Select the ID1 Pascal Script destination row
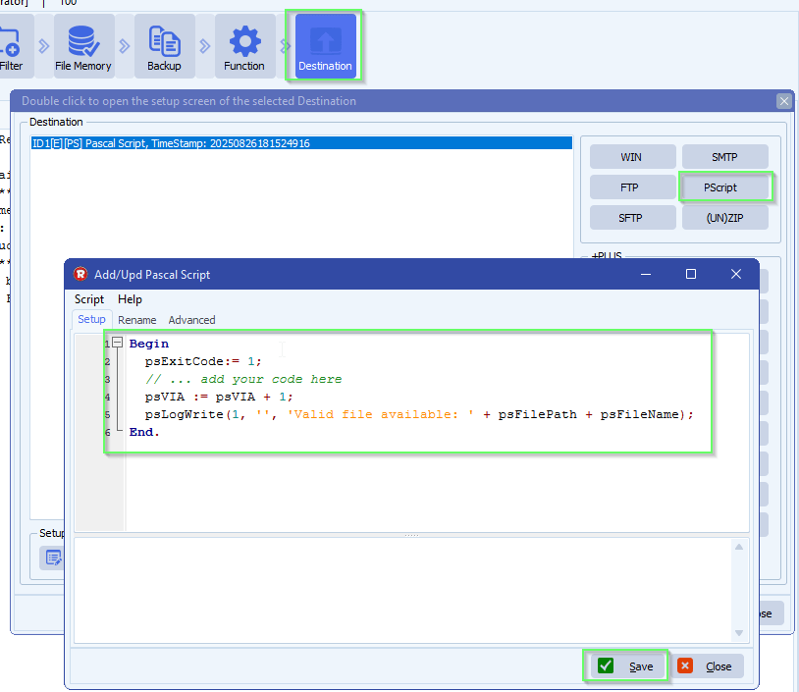Viewport: 799px width, 692px height. [x=301, y=143]
